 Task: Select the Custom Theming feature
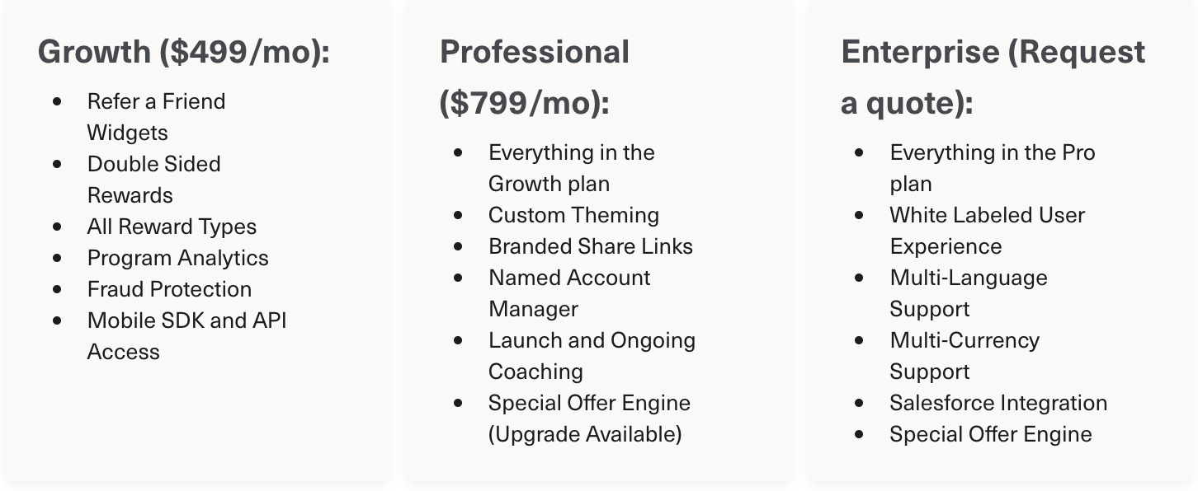coord(573,215)
